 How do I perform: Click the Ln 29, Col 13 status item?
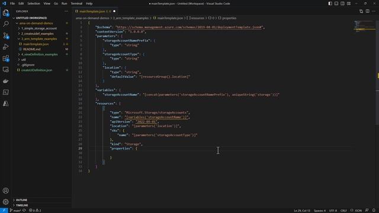(x=302, y=211)
